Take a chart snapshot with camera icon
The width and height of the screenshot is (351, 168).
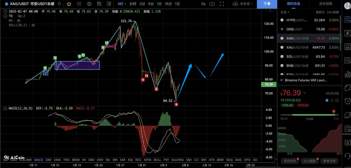click(212, 4)
